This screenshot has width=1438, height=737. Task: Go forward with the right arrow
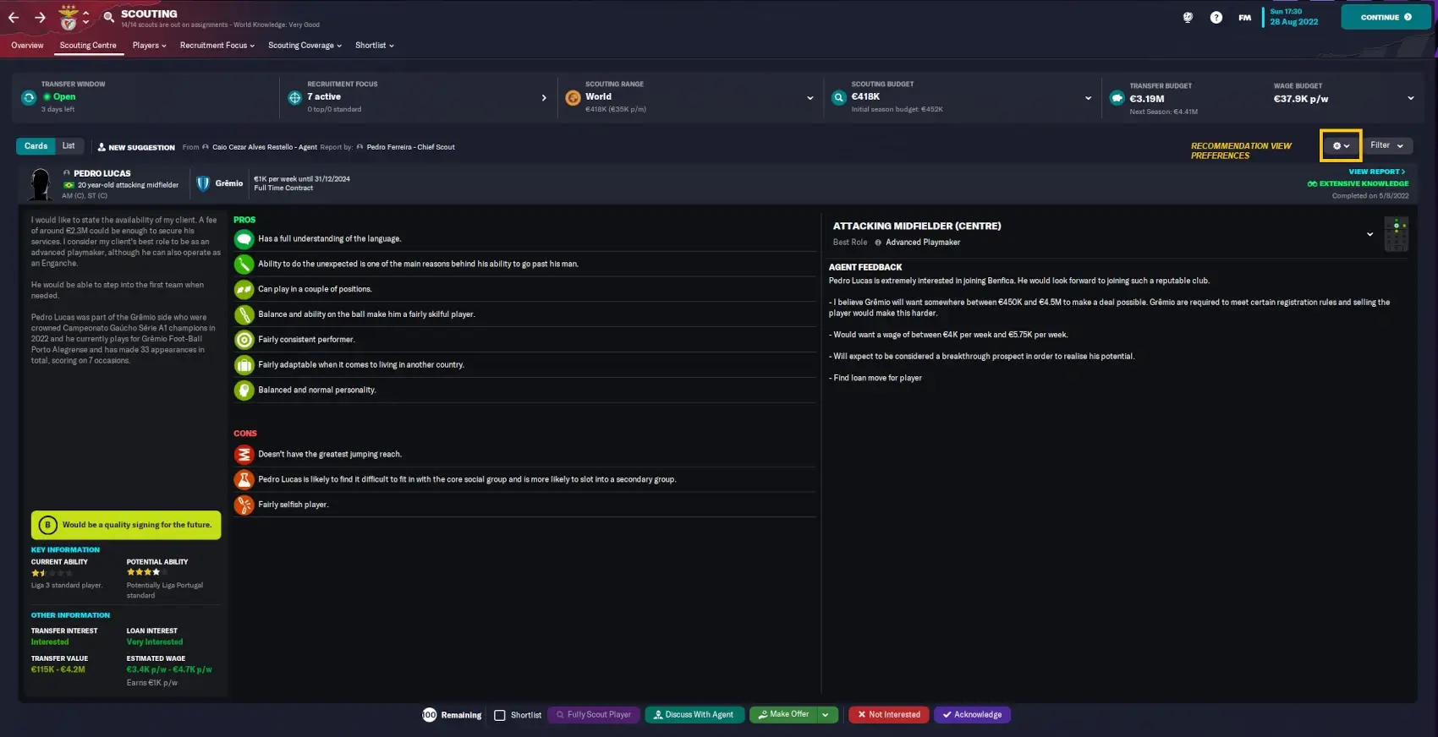tap(41, 17)
